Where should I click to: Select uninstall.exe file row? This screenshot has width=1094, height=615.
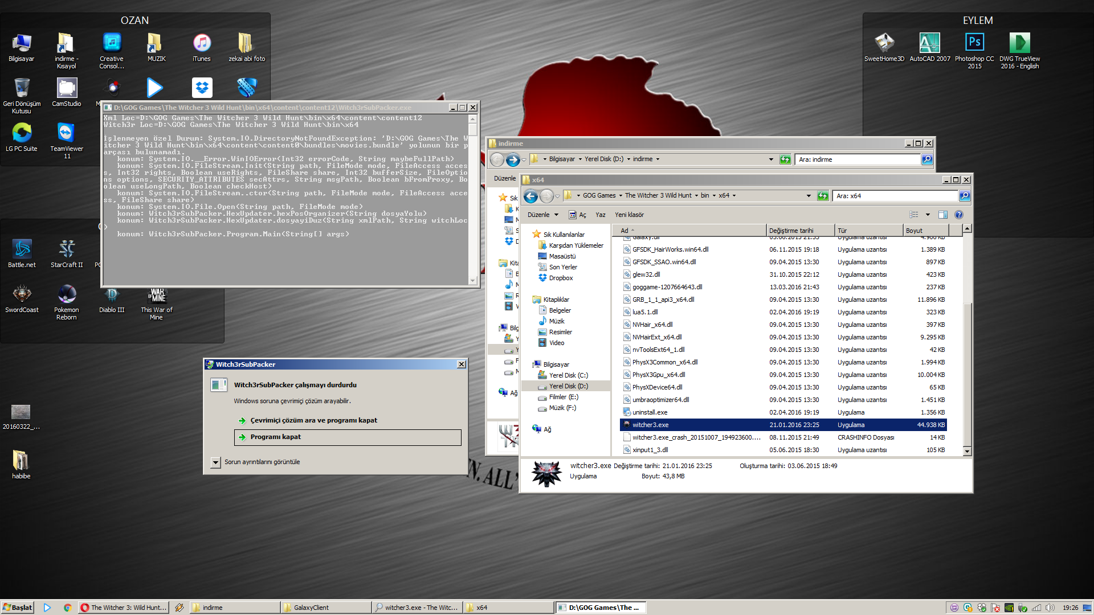783,412
